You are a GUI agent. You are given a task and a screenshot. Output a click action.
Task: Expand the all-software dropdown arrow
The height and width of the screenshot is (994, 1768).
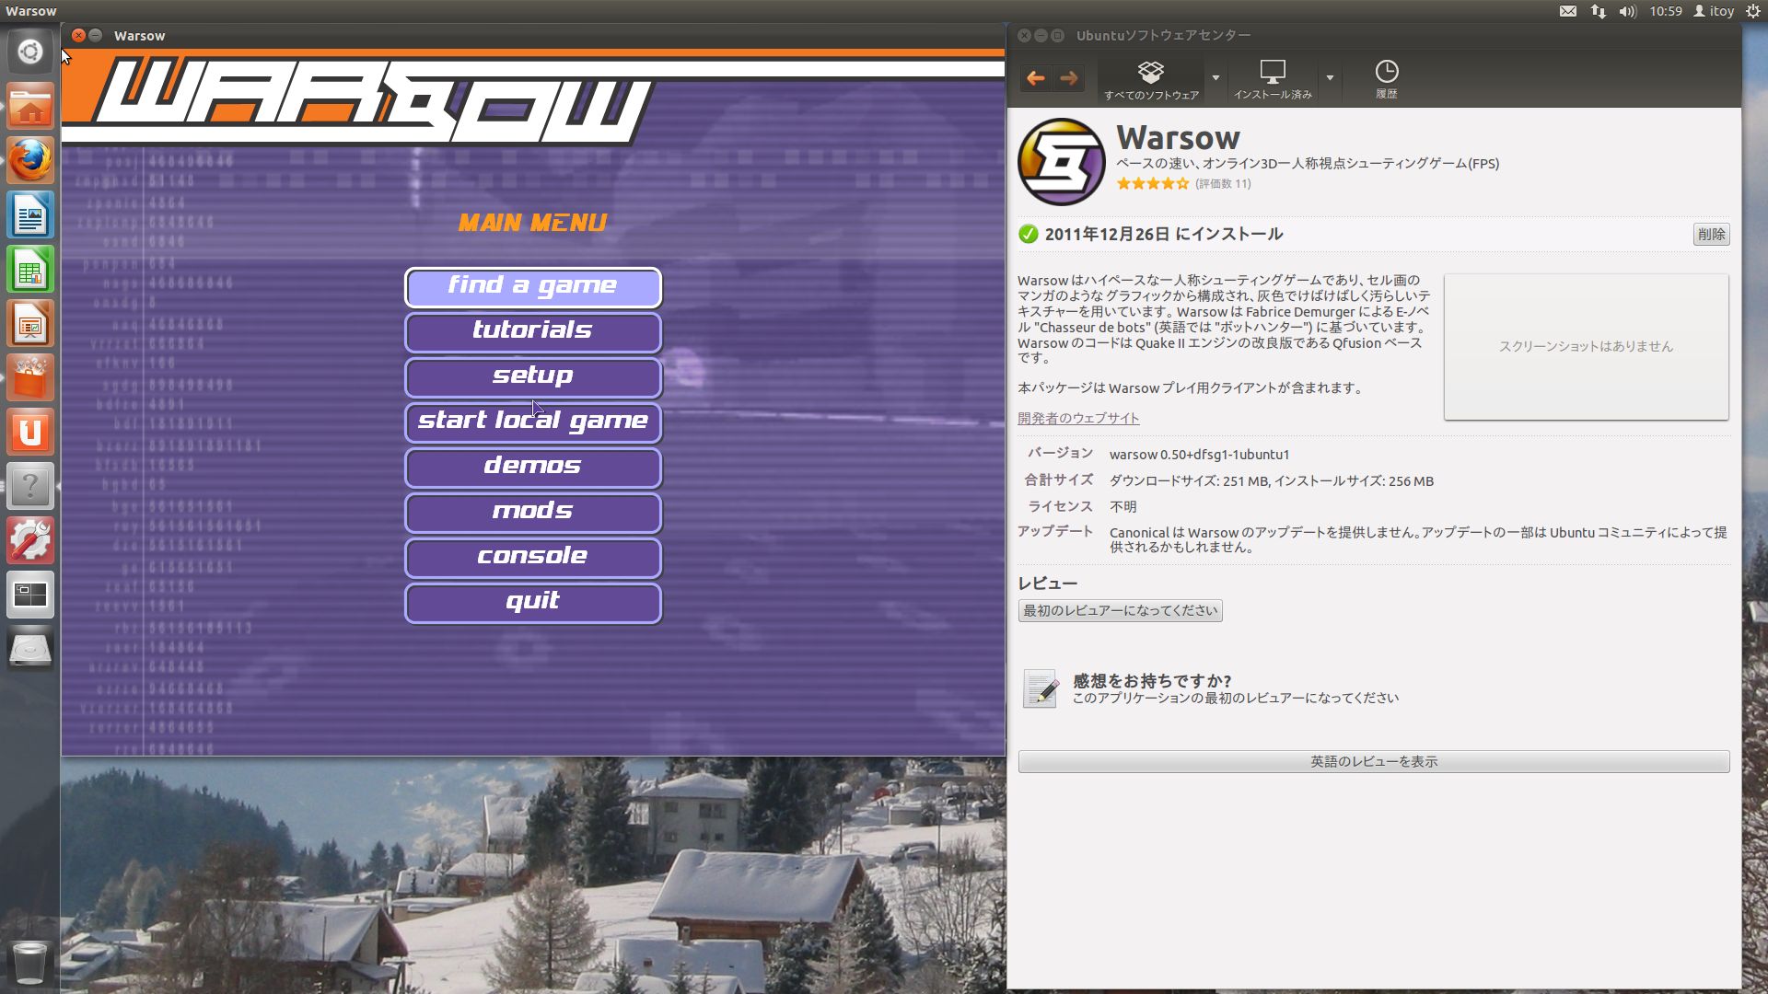(1215, 78)
